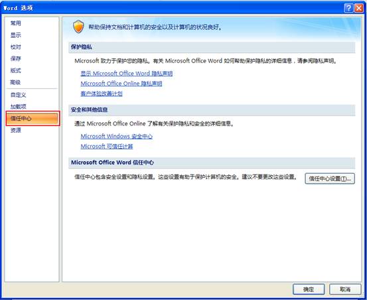Select 版式 in the sidebar
This screenshot has width=367, height=300.
16,70
